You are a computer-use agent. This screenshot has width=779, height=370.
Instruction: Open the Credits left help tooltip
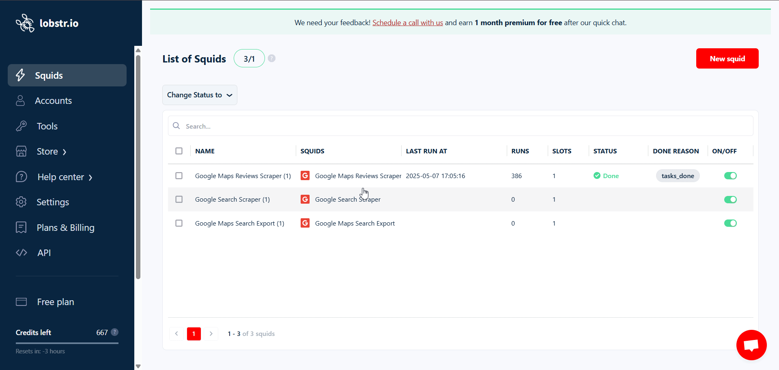[x=115, y=332]
